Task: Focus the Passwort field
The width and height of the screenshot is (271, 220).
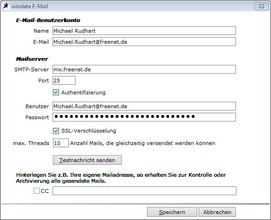Action: (x=144, y=117)
